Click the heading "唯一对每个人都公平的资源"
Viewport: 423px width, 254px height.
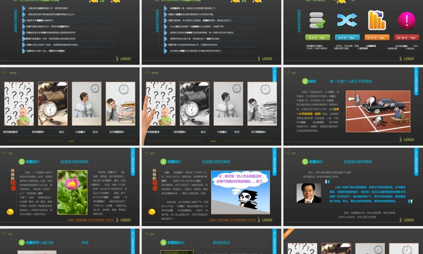(351, 81)
